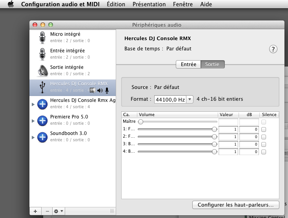The width and height of the screenshot is (288, 218).
Task: Click the default input microphone indicator icon
Action: coord(107,90)
